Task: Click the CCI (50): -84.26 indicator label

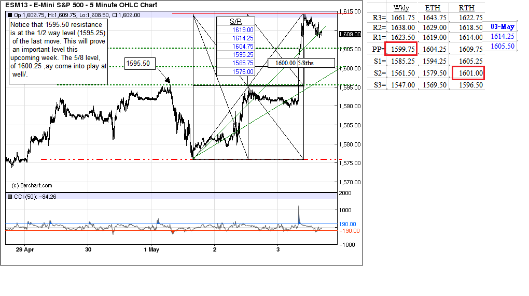Action: pos(35,197)
